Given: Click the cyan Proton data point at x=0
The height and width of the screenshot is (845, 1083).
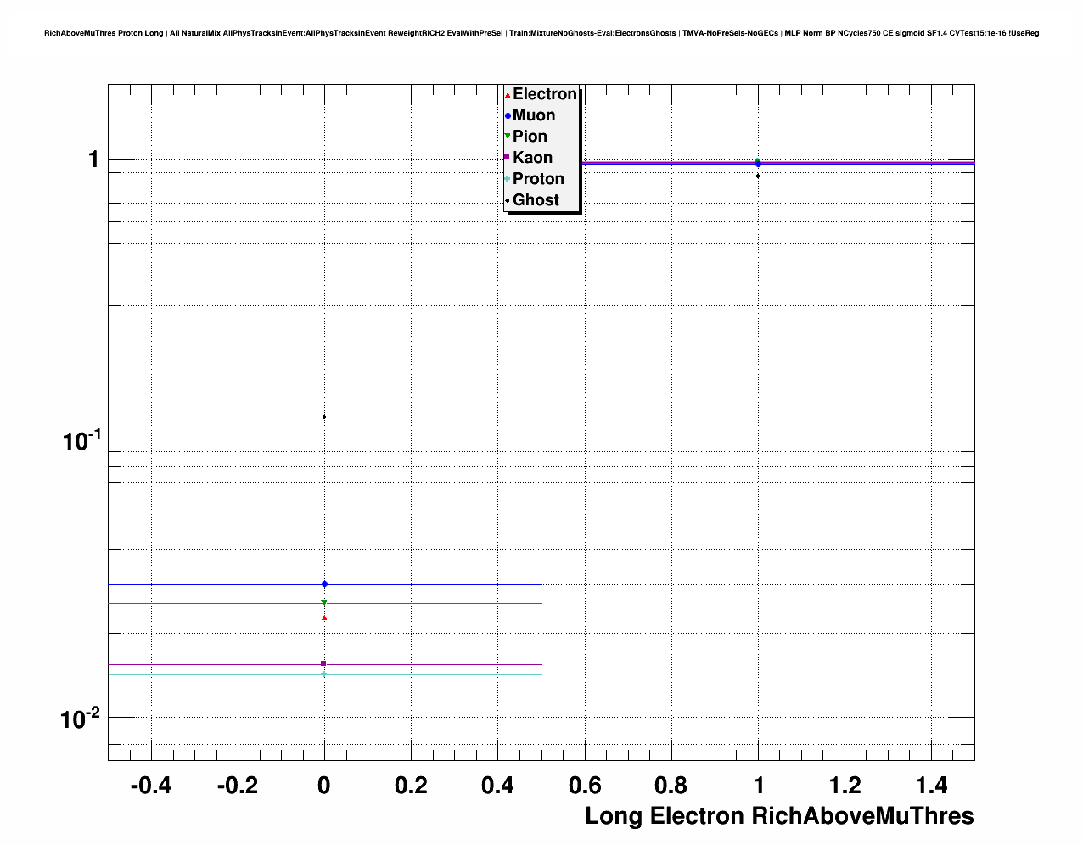Looking at the screenshot, I should click(x=324, y=674).
